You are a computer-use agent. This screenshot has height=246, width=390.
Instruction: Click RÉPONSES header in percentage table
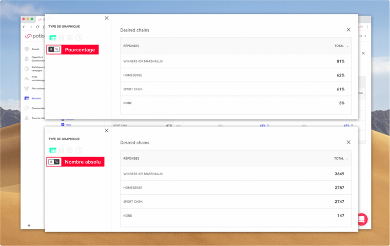[131, 46]
